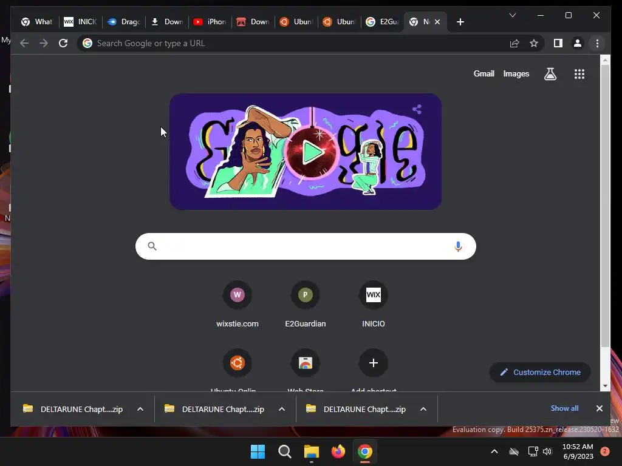Bookmark this tab with the star icon
Image resolution: width=622 pixels, height=466 pixels.
pos(534,43)
